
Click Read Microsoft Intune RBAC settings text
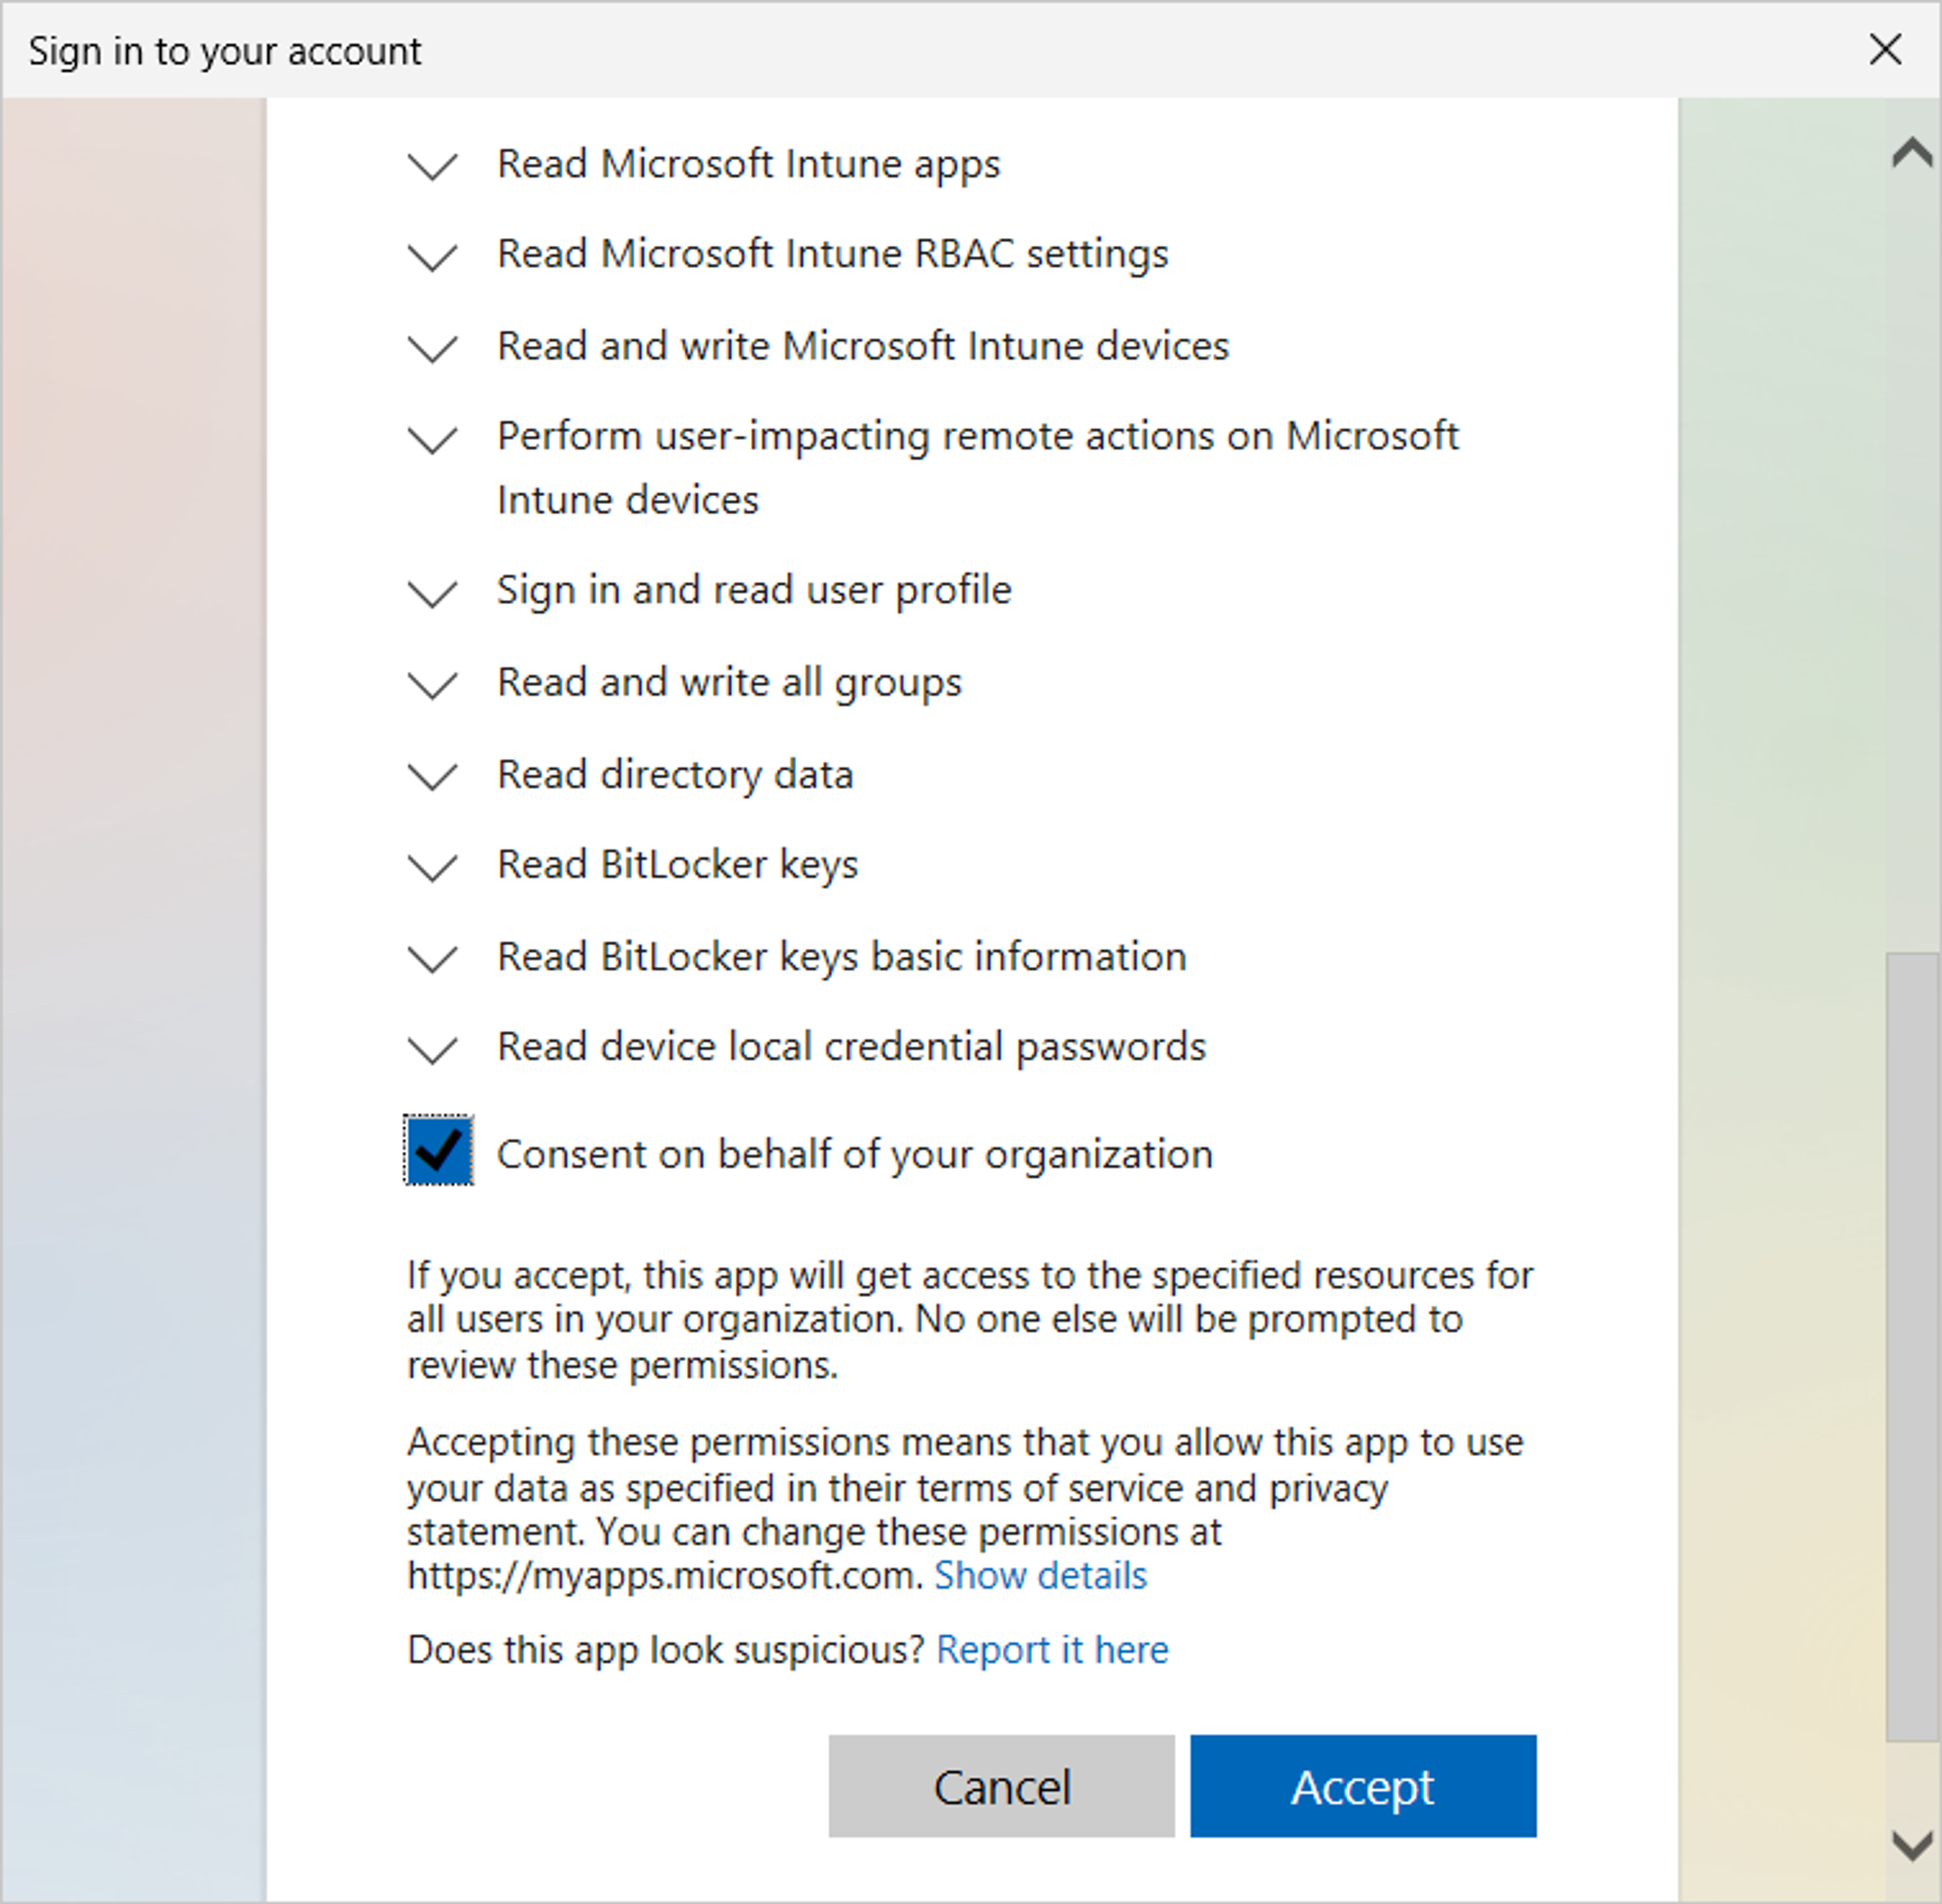tap(833, 255)
